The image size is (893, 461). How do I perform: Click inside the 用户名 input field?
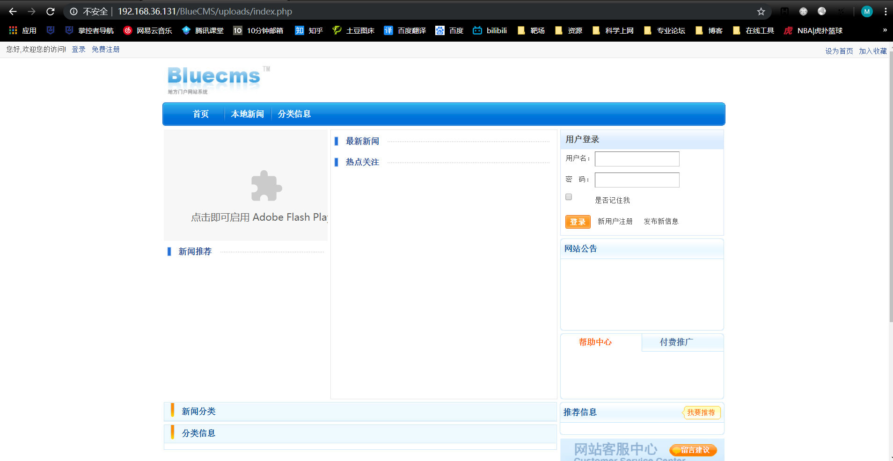(x=637, y=159)
